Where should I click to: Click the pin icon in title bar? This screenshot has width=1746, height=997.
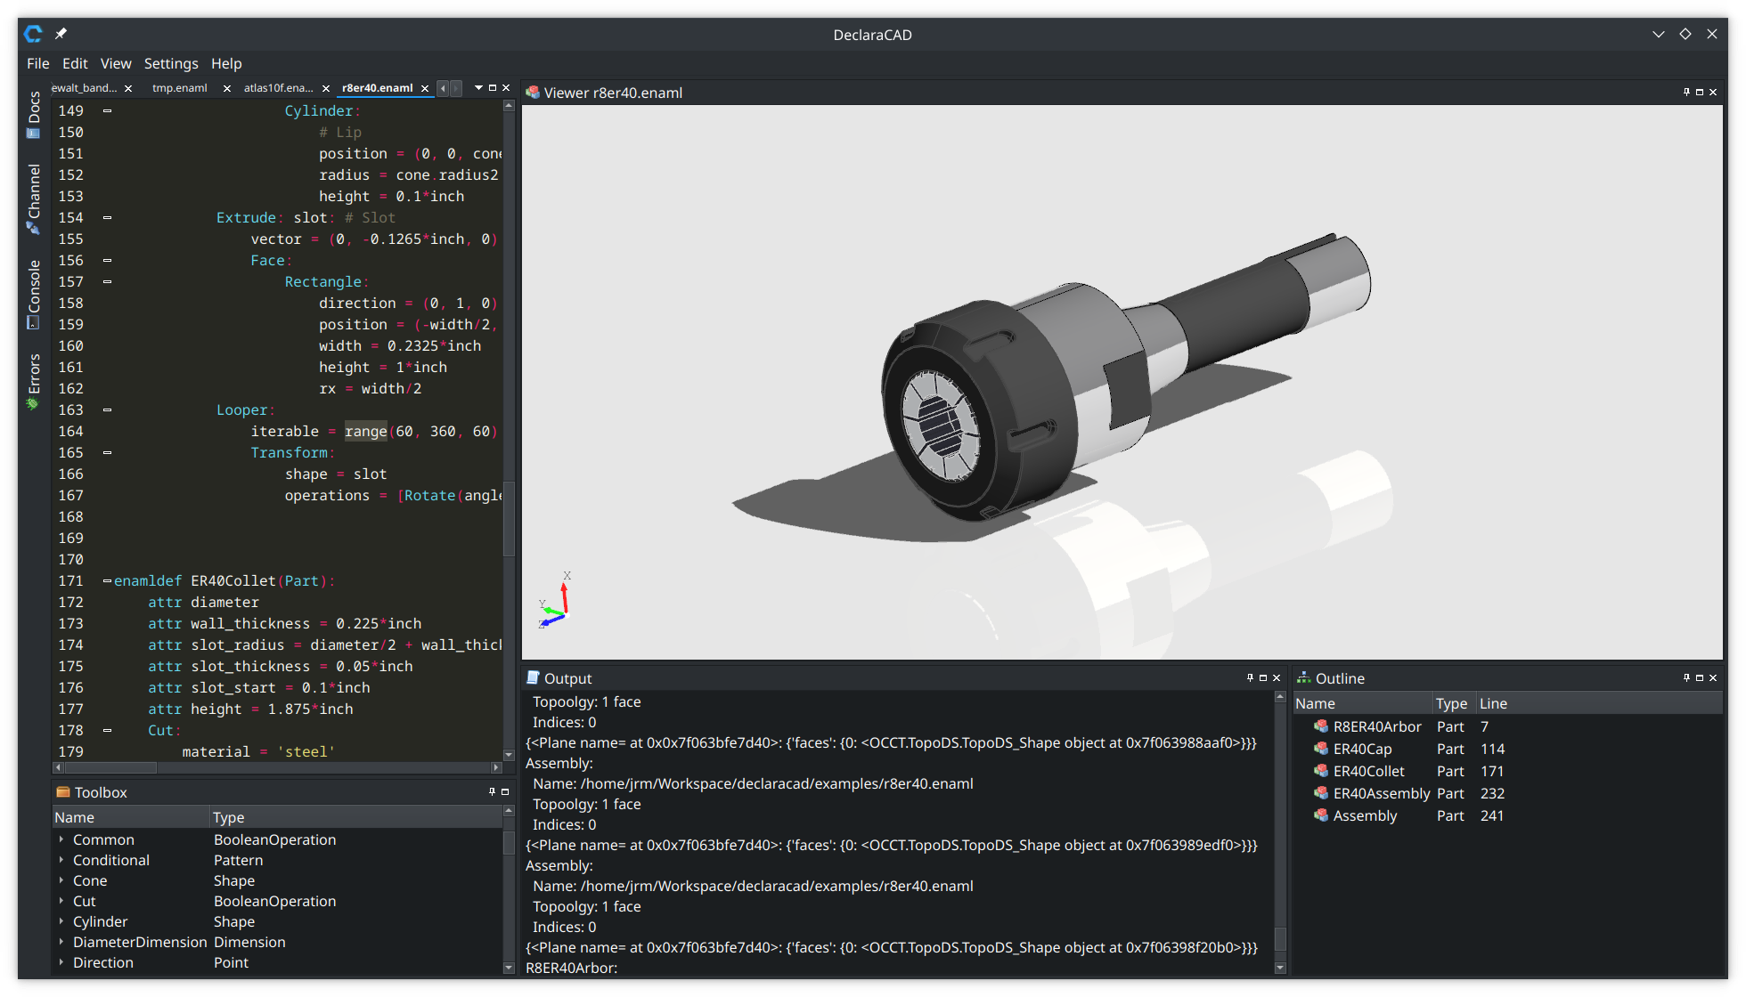pyautogui.click(x=61, y=34)
